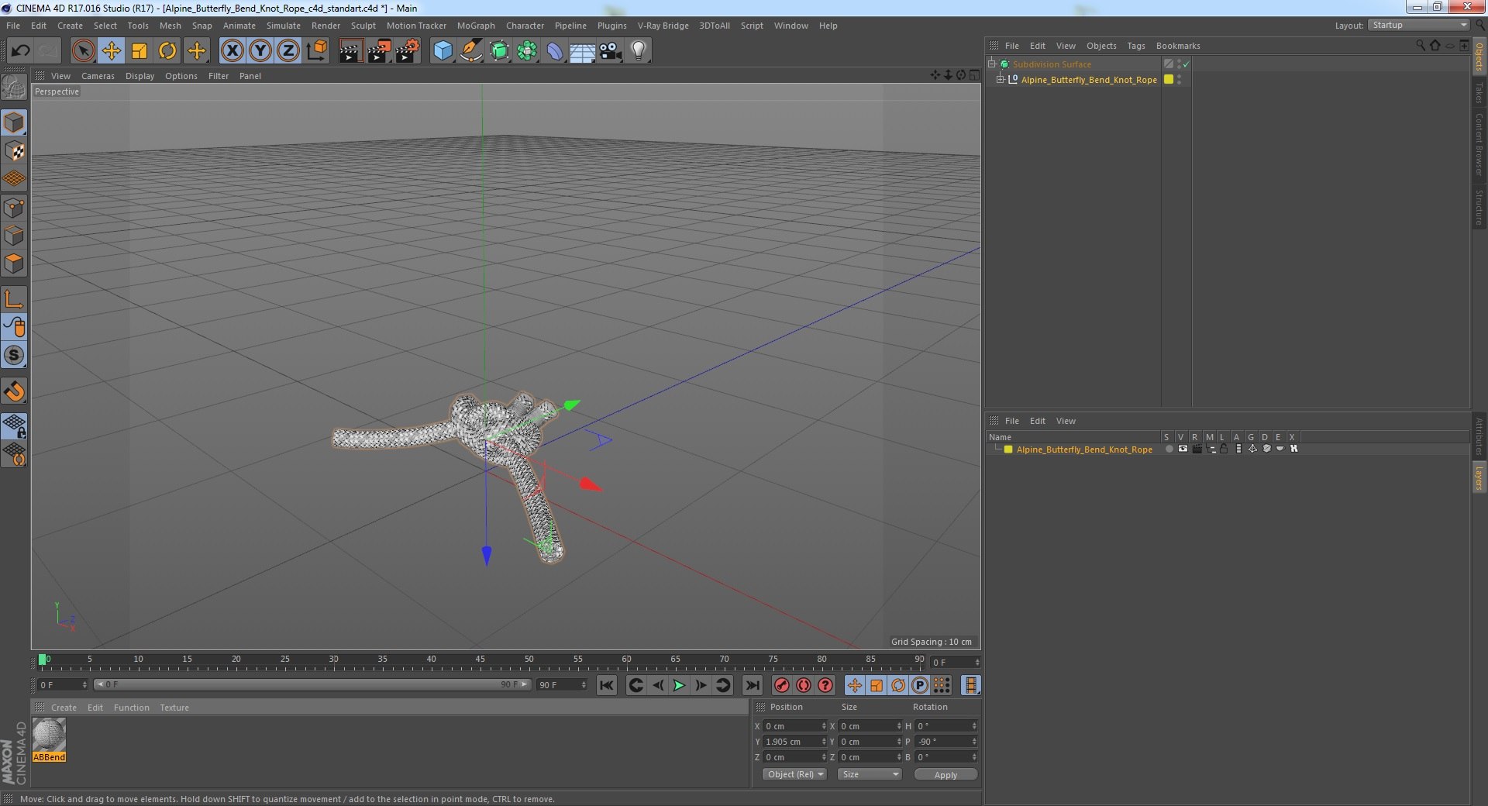Open the Layers side tab
Screen dimensions: 1488x806
click(x=1479, y=477)
